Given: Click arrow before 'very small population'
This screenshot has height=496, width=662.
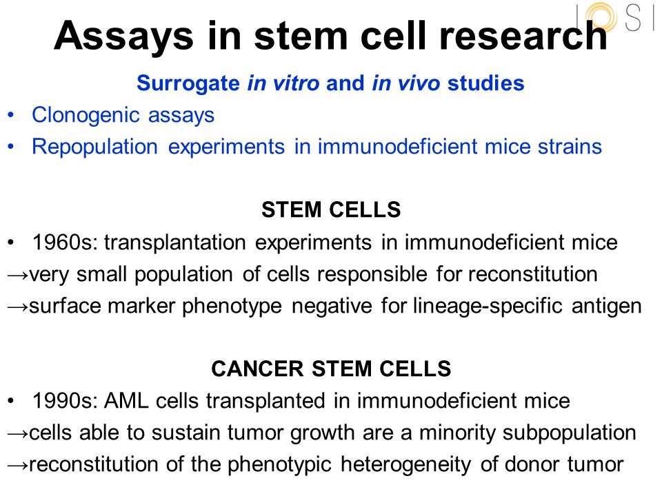Looking at the screenshot, I should coord(18,275).
